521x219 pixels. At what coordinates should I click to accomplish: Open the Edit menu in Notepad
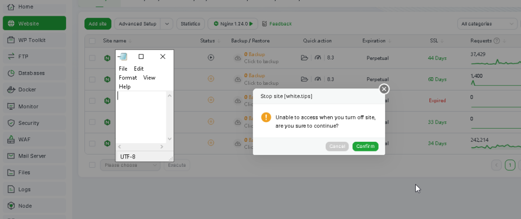pyautogui.click(x=138, y=69)
